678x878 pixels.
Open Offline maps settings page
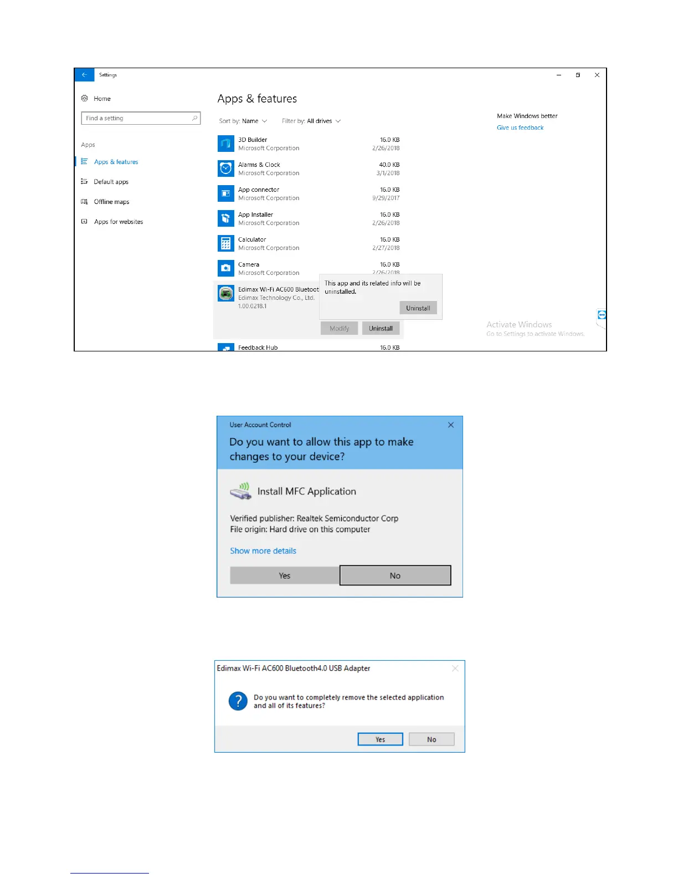click(111, 202)
